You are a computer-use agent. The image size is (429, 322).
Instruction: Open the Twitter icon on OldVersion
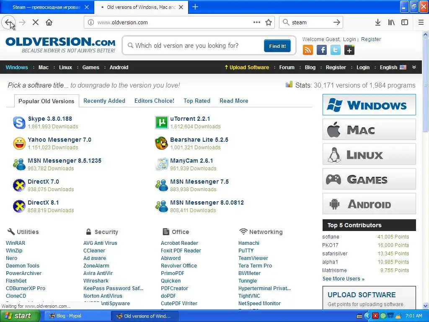pos(336,50)
